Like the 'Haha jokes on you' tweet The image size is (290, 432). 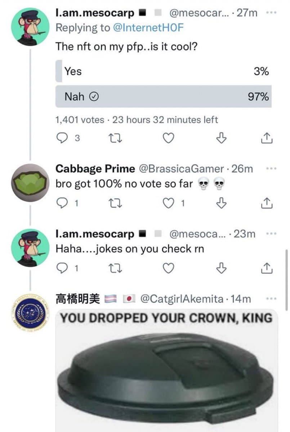[x=169, y=268]
